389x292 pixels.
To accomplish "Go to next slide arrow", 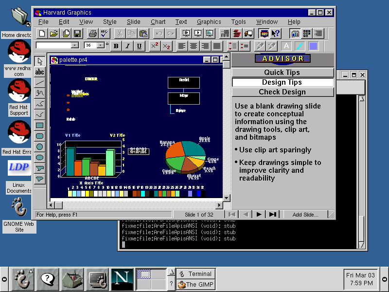I will pos(259,215).
